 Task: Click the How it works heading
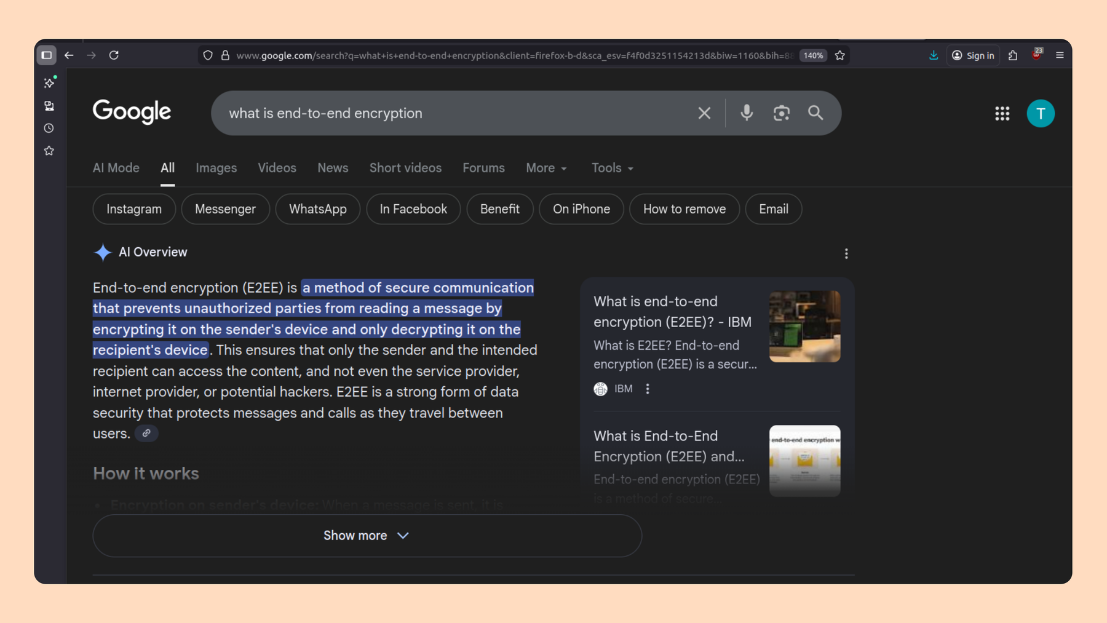pos(146,474)
